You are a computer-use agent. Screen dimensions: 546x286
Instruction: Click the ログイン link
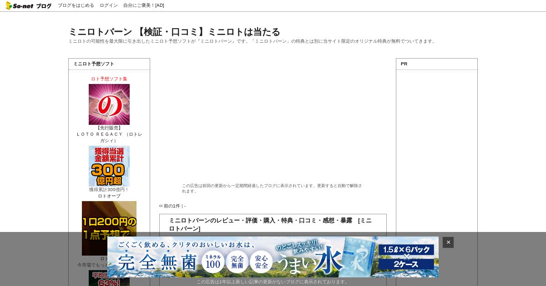point(109,5)
